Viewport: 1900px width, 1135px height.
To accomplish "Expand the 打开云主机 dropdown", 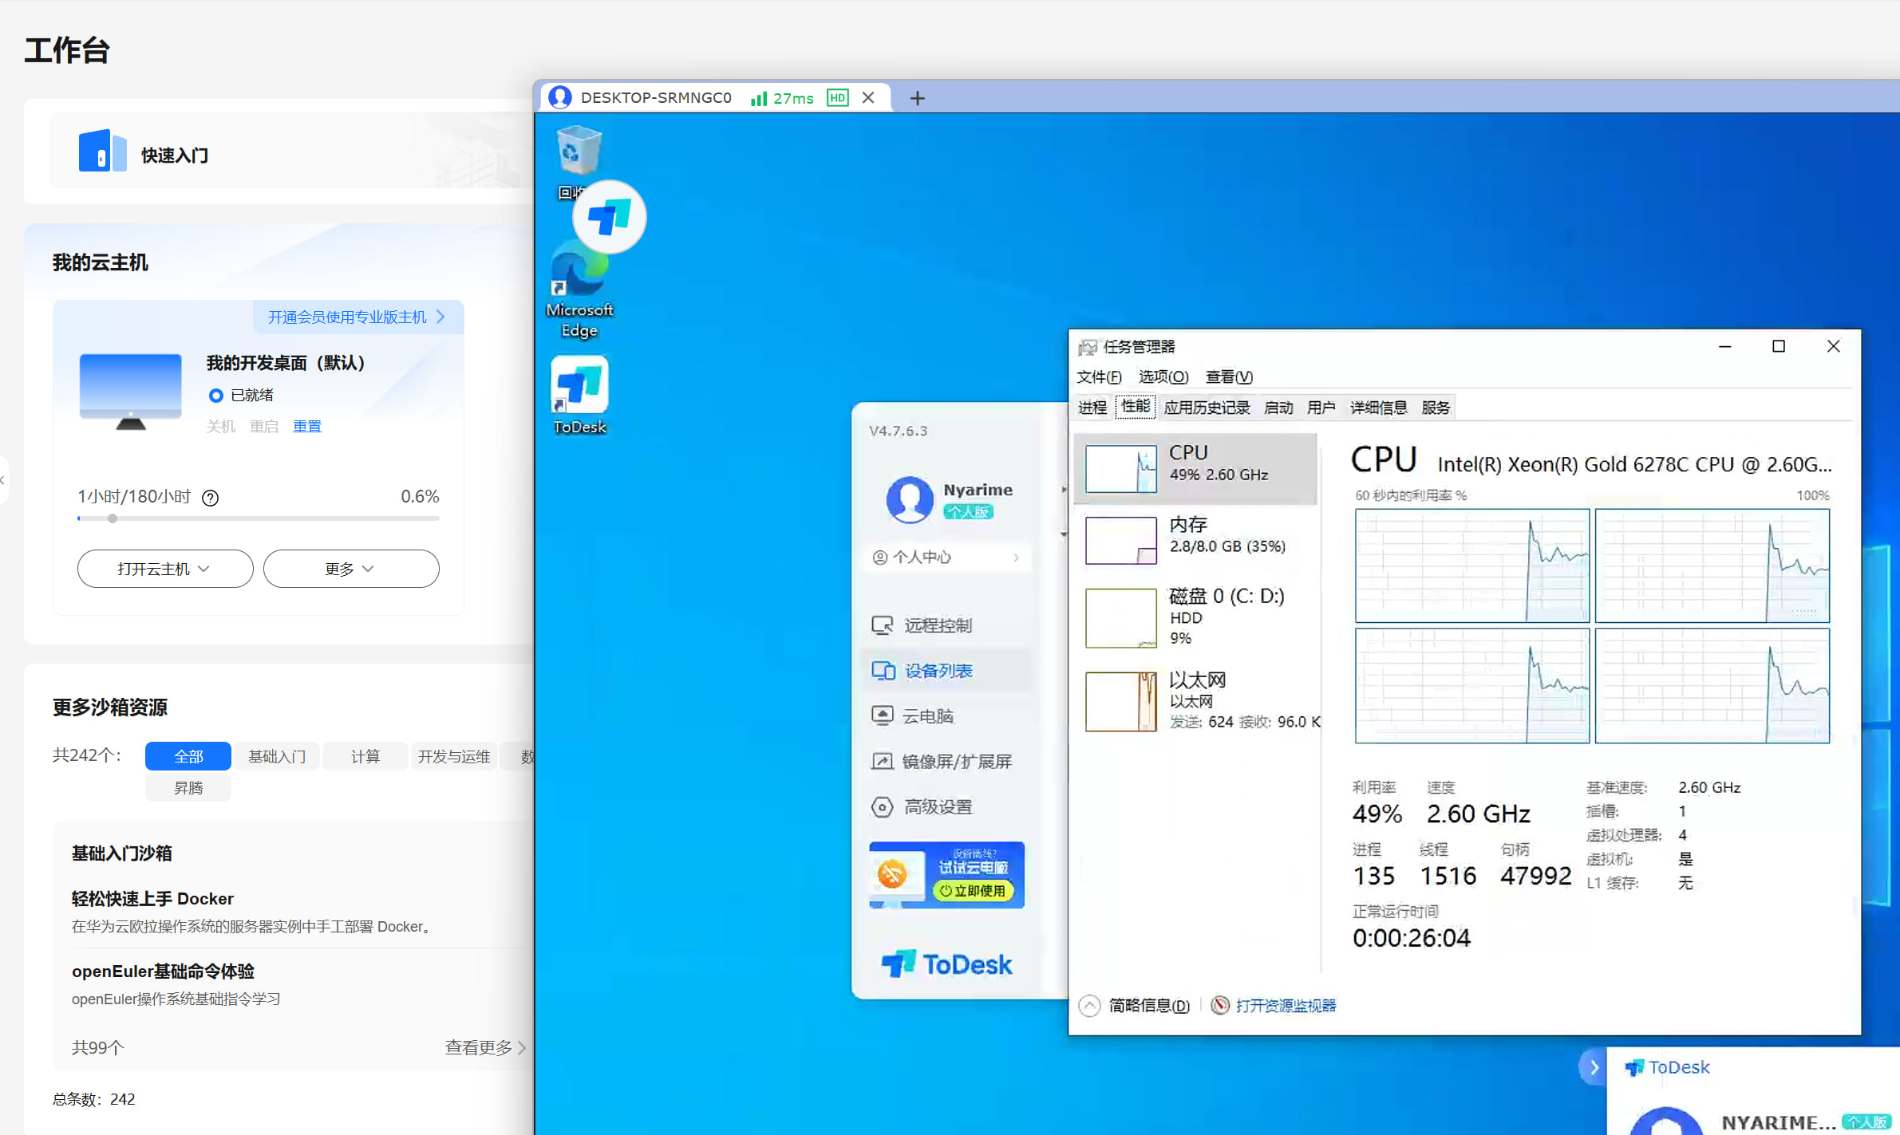I will click(x=164, y=569).
